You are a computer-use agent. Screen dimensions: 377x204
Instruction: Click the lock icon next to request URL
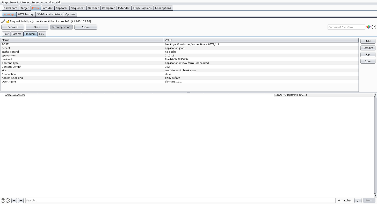[8, 21]
